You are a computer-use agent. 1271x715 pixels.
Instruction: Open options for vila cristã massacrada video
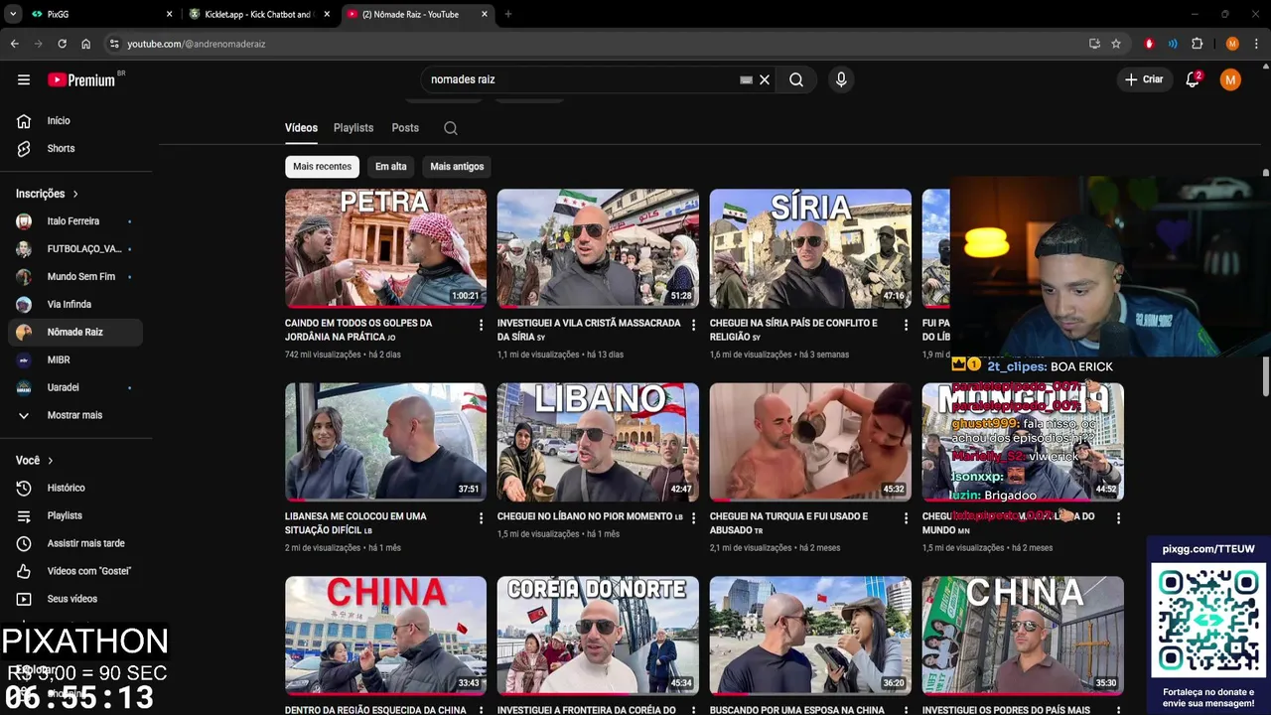[693, 325]
